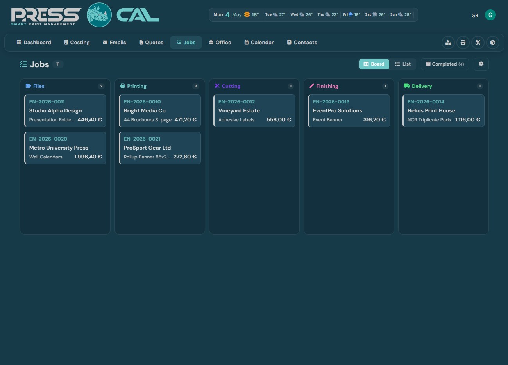The height and width of the screenshot is (365, 508).
Task: Click Mon 4 May date
Action: (227, 14)
